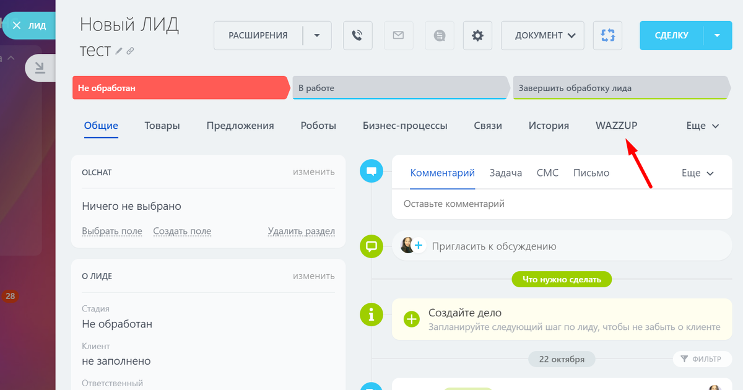Image resolution: width=743 pixels, height=390 pixels.
Task: Click the chat messenger icon
Action: (439, 35)
